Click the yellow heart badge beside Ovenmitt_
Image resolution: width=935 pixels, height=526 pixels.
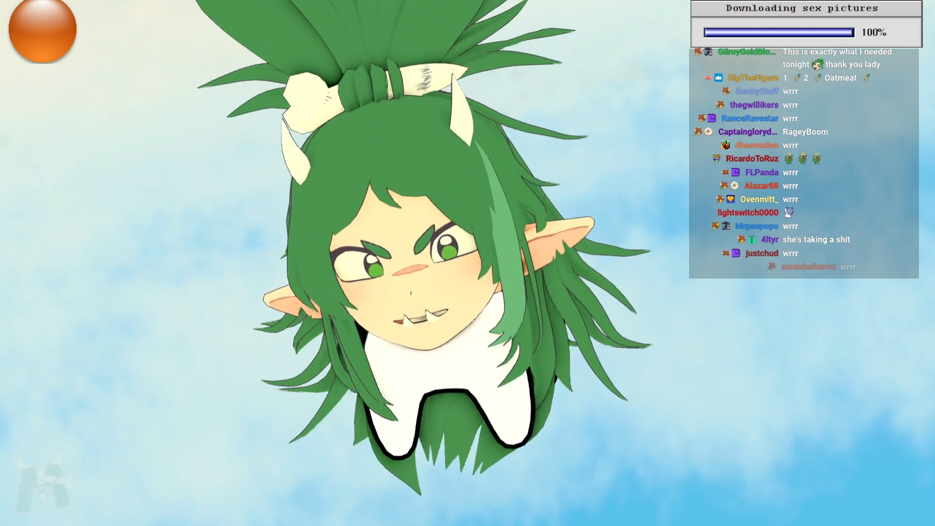coord(730,199)
